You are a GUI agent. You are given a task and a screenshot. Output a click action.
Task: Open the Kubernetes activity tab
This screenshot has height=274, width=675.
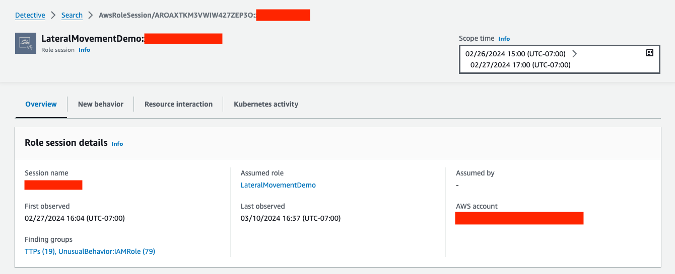266,104
